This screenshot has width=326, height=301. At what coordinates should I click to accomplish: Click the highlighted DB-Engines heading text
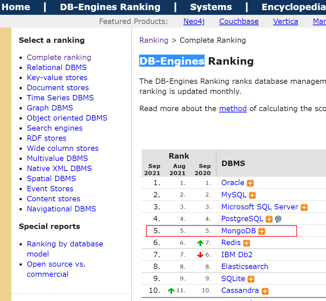[x=172, y=61]
